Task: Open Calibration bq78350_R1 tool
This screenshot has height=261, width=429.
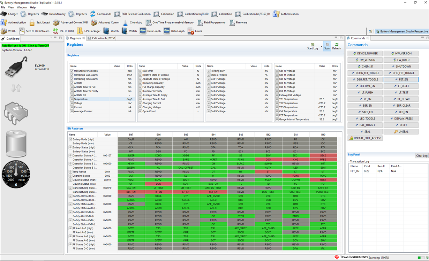Action: pos(253,14)
